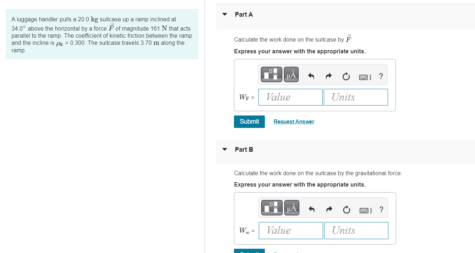Image resolution: width=475 pixels, height=253 pixels.
Task: Reset the Part A answer field
Action: tap(346, 76)
